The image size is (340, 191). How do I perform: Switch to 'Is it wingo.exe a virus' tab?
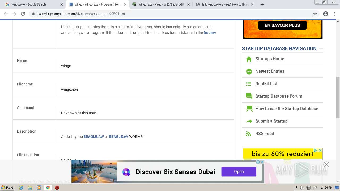[224, 5]
